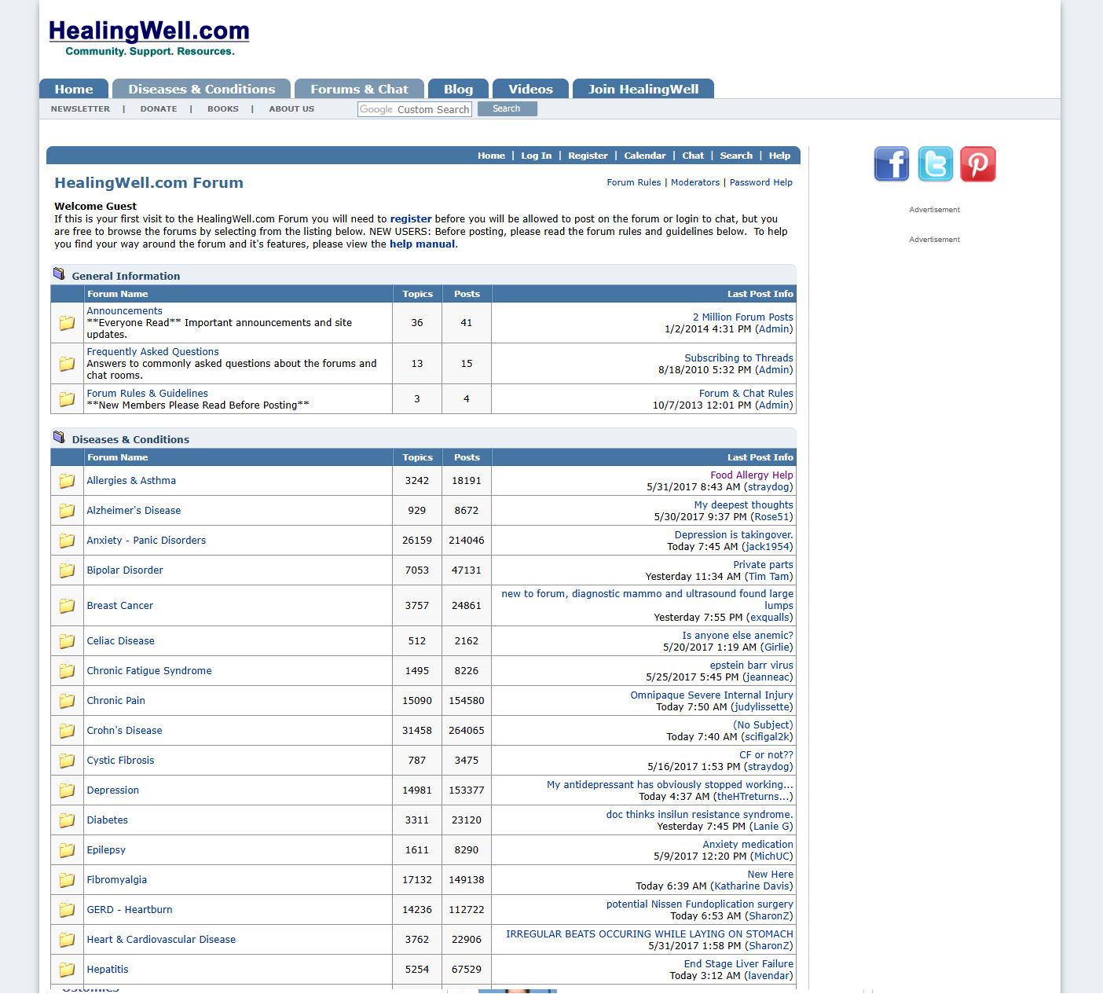Open 'potential Nissen Fundoplication surgery' post

click(700, 904)
